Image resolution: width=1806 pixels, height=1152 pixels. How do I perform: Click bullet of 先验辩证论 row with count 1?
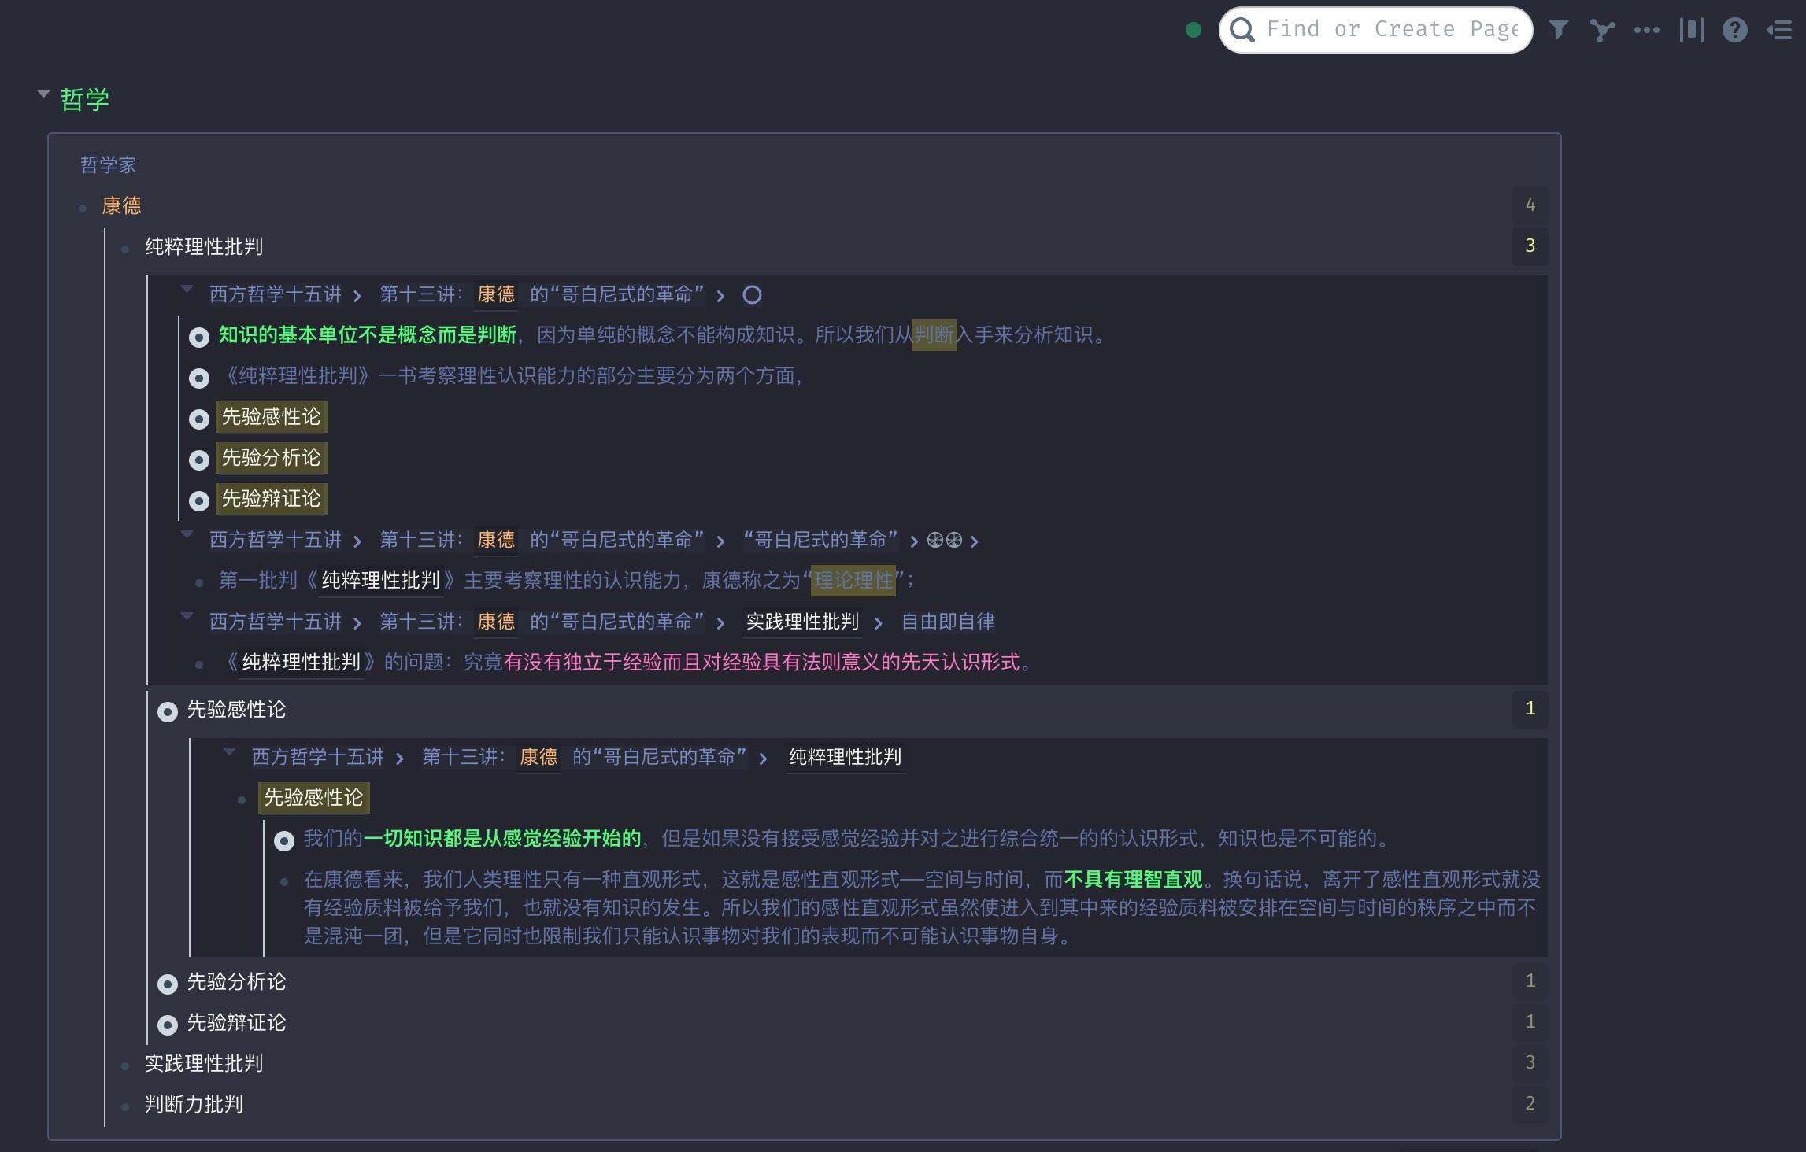click(x=168, y=1025)
